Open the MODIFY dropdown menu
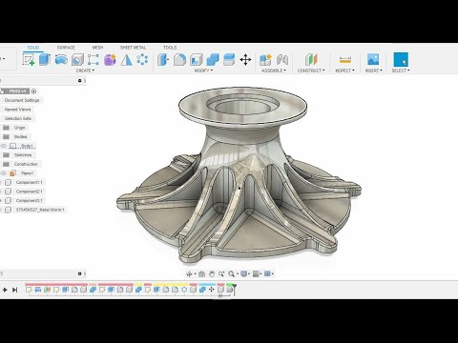458x343 pixels. click(203, 71)
